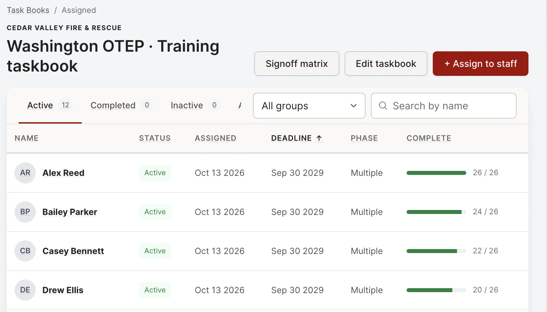Click the 22 / 26 completion count
This screenshot has width=547, height=312.
(x=485, y=251)
